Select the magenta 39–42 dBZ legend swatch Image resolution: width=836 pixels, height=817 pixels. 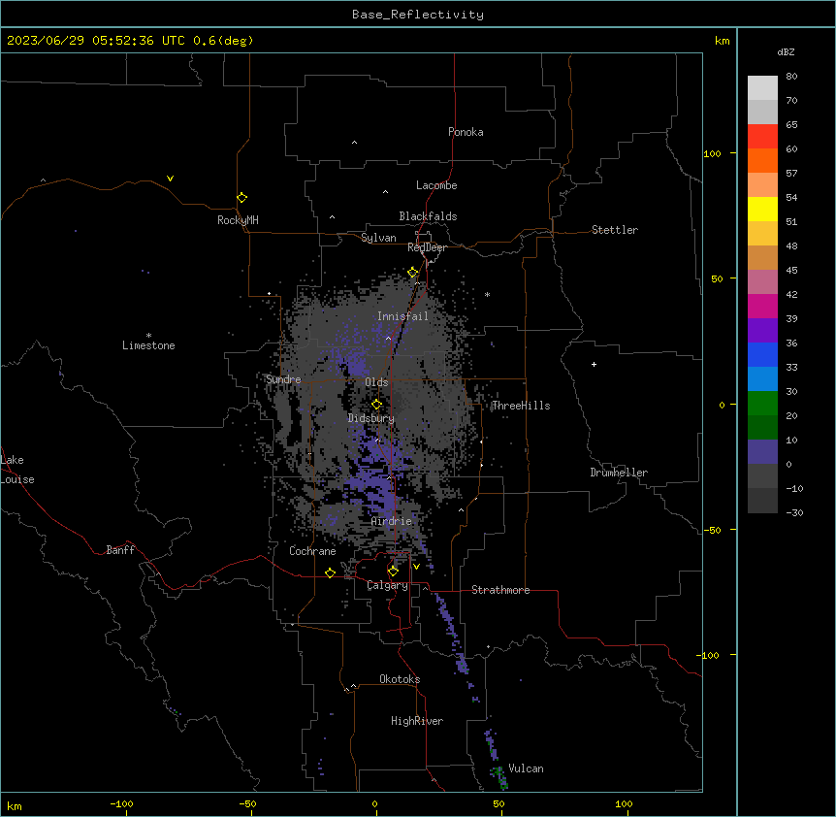762,306
